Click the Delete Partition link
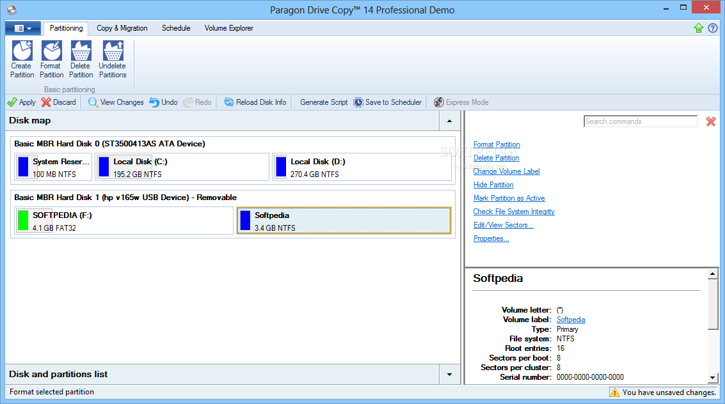The width and height of the screenshot is (725, 404). (496, 158)
